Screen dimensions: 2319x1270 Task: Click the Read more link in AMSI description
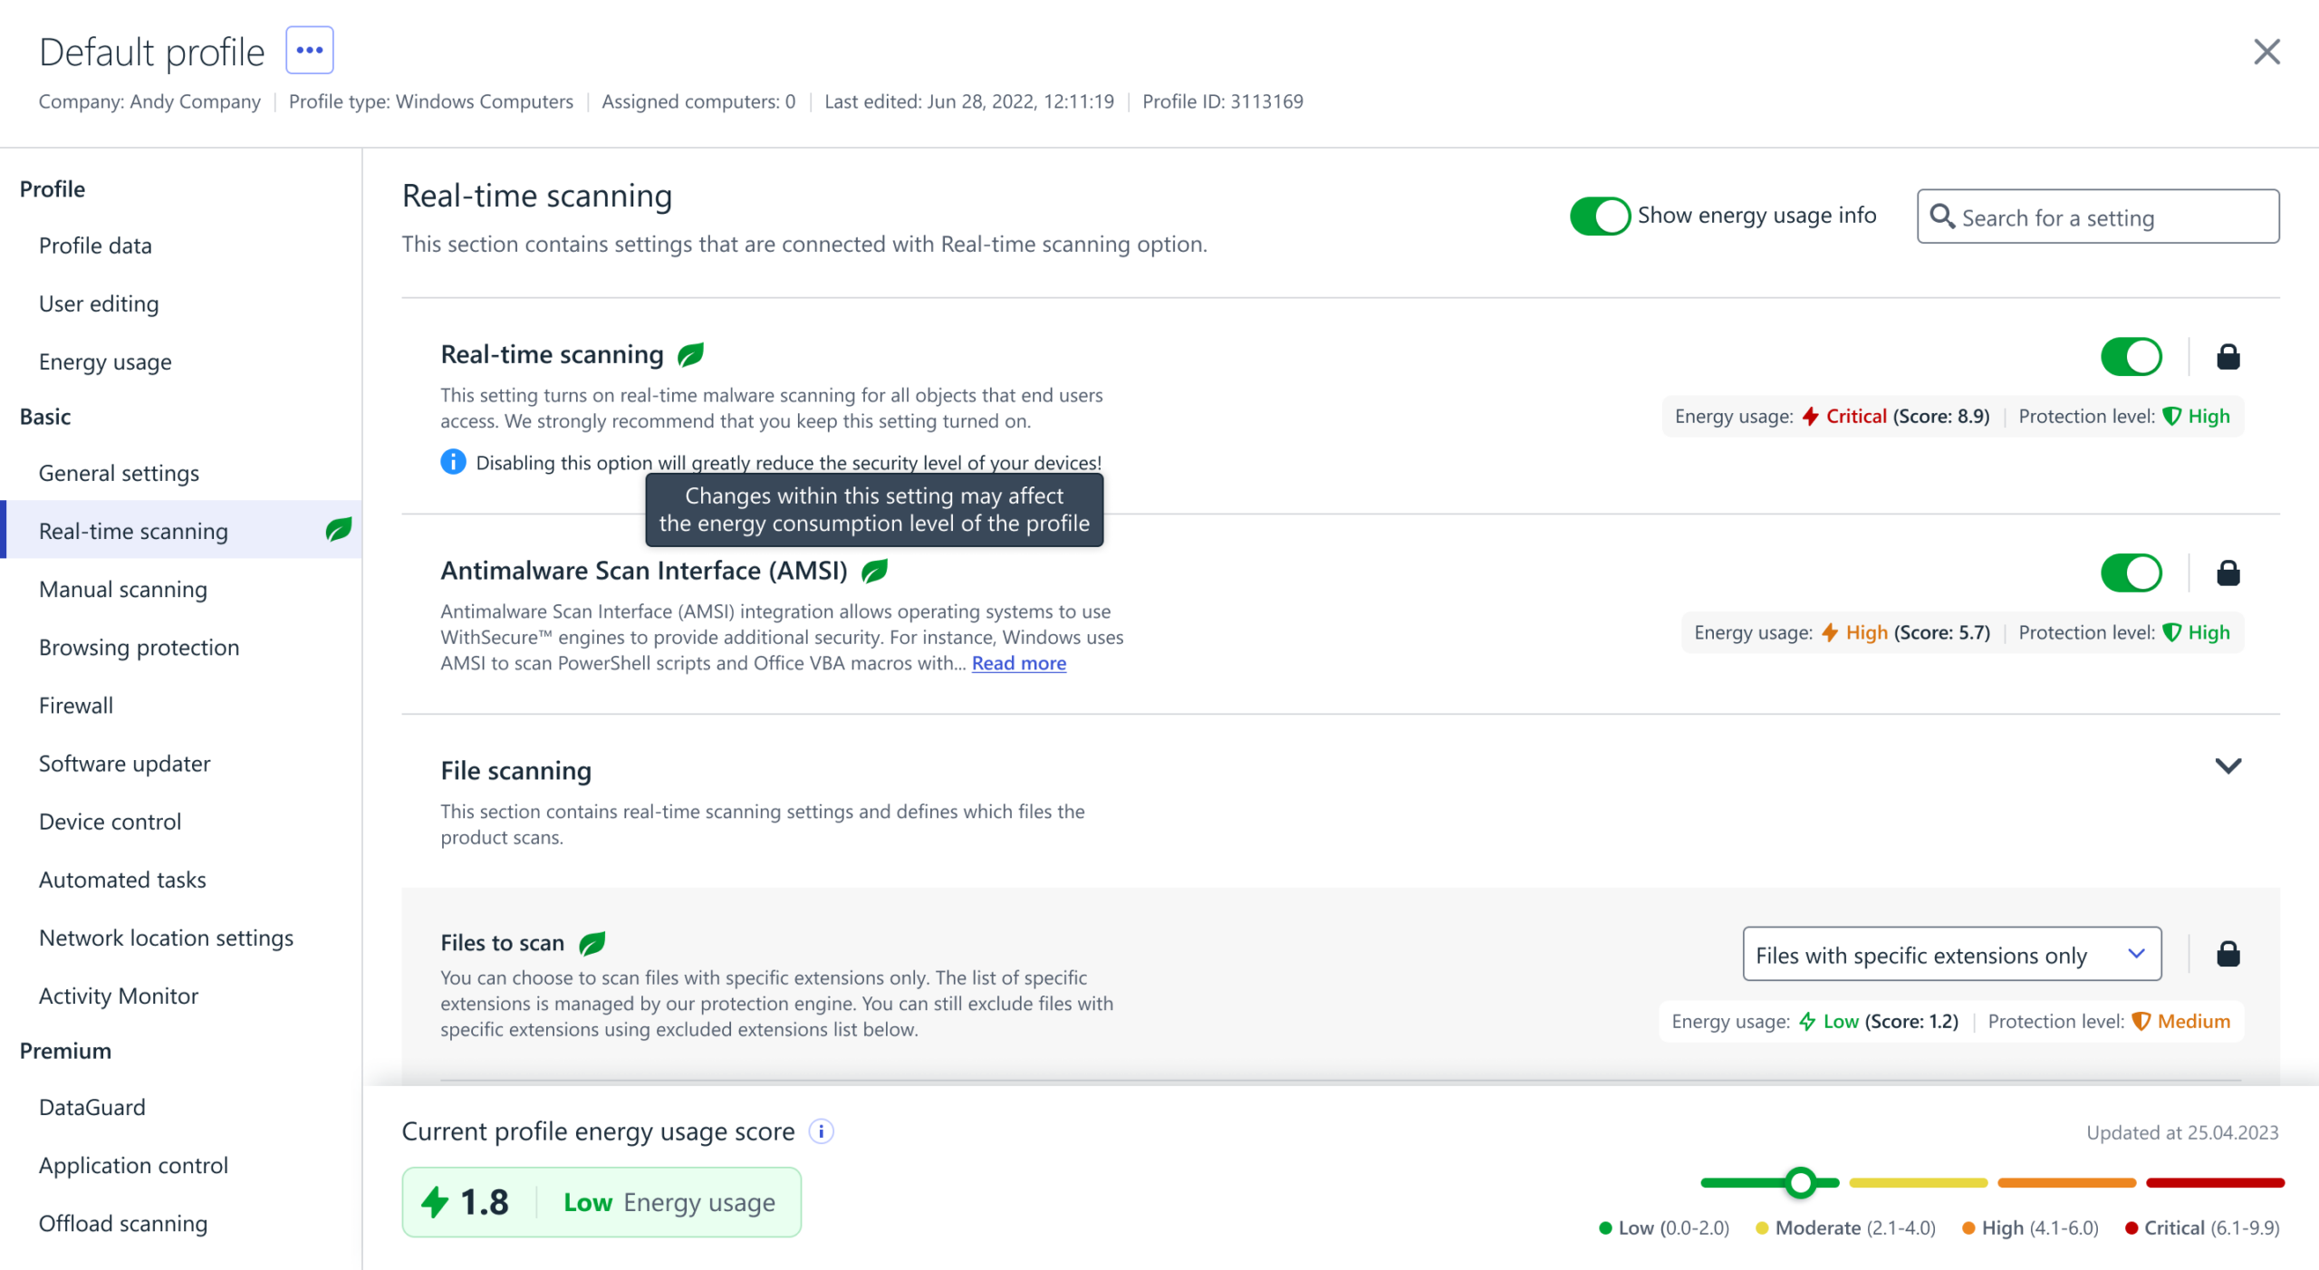tap(1019, 664)
